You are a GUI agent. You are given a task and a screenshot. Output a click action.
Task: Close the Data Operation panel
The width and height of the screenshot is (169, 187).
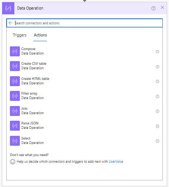(x=162, y=7)
